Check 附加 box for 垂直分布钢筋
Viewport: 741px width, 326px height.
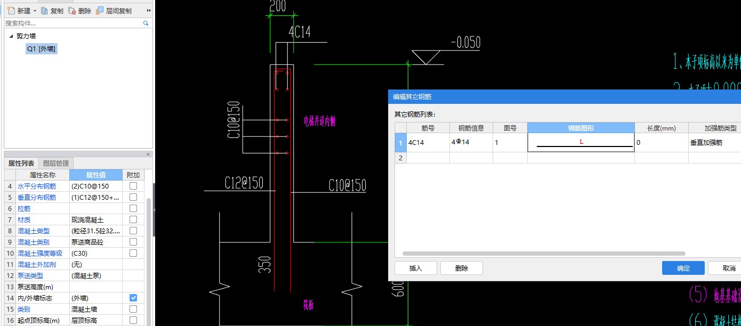tap(133, 197)
